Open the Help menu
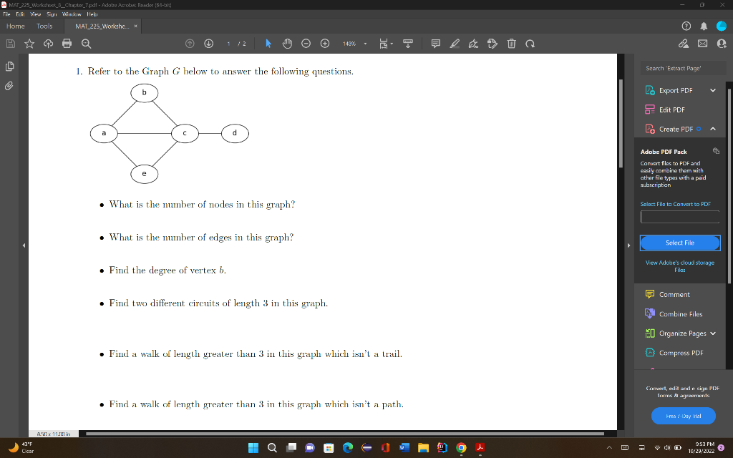 (x=92, y=14)
